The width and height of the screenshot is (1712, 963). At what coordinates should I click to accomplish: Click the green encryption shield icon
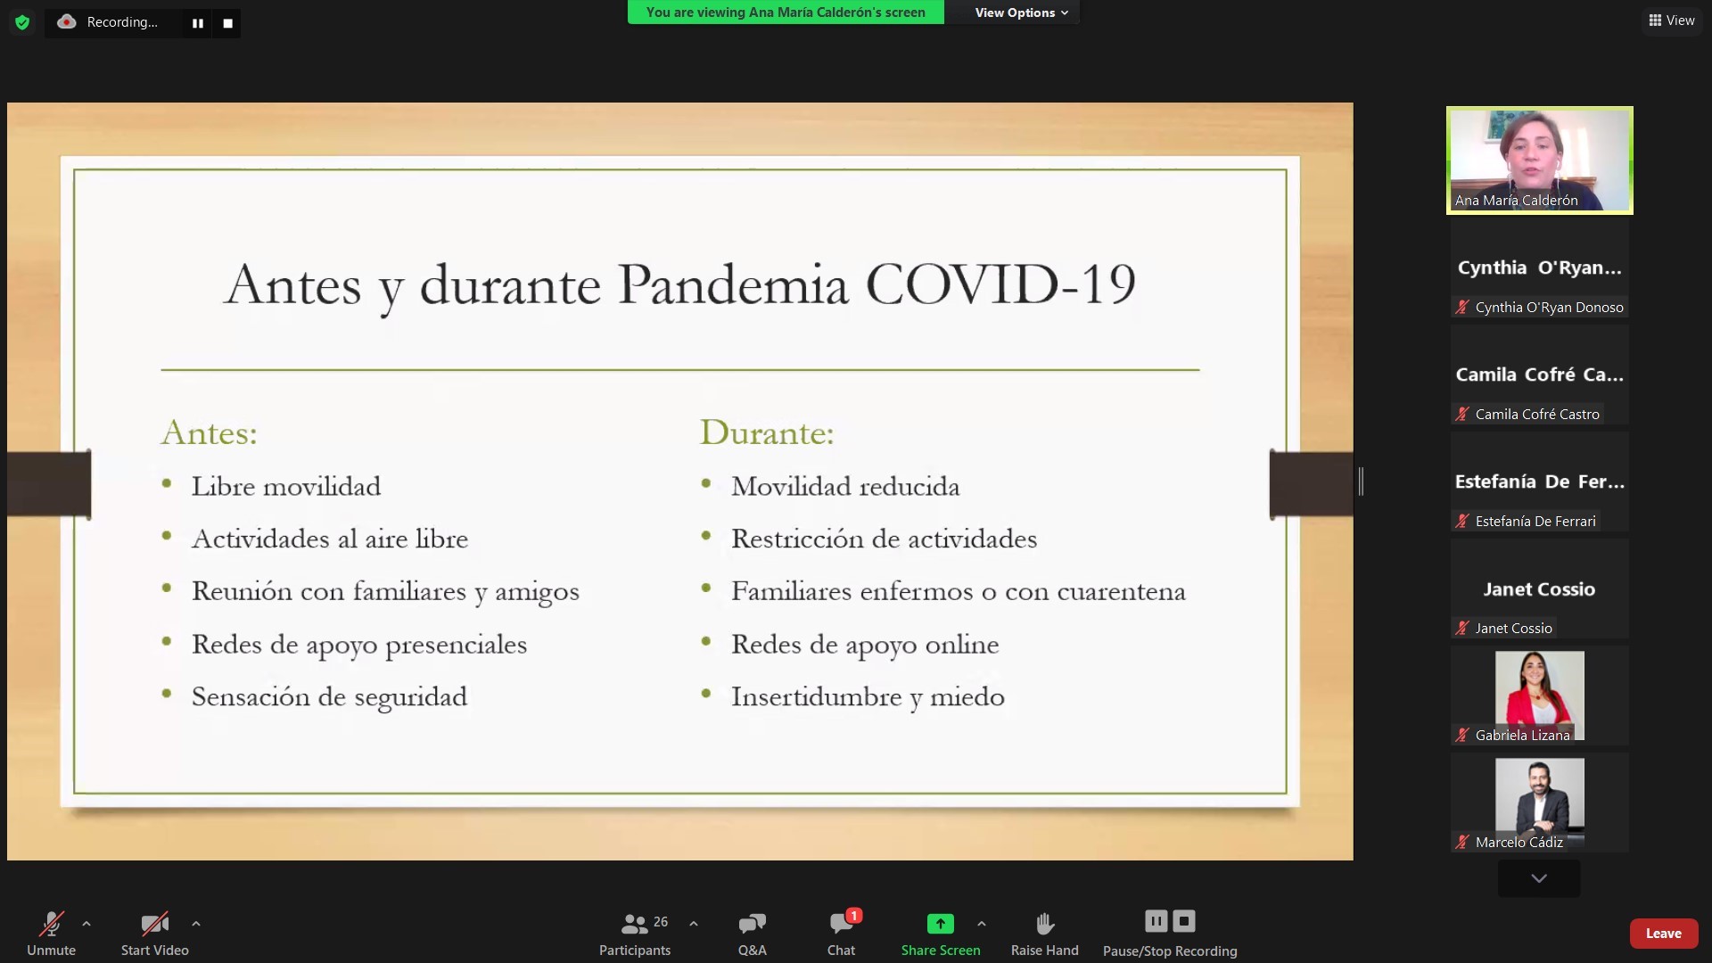click(22, 22)
